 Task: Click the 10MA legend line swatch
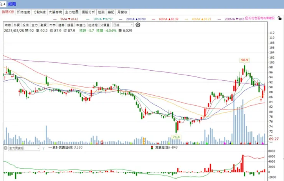click(x=88, y=19)
